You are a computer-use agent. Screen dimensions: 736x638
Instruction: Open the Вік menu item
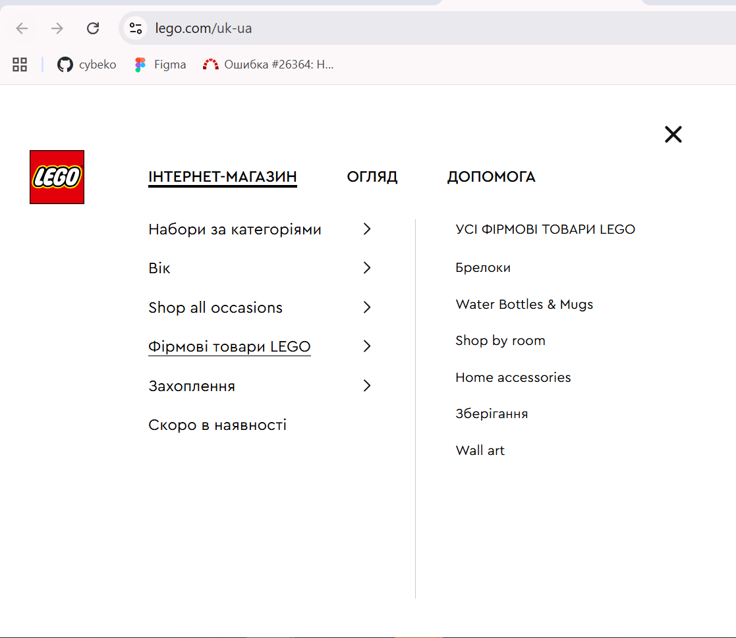pos(159,268)
